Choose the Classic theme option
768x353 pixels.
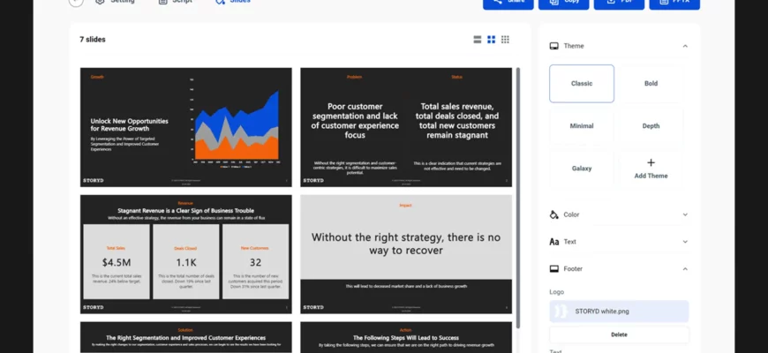coord(582,84)
